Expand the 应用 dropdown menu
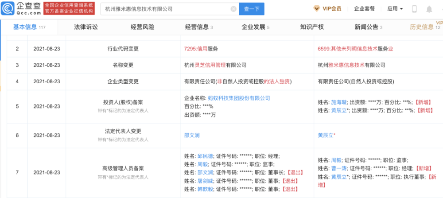443x198 pixels. [395, 9]
